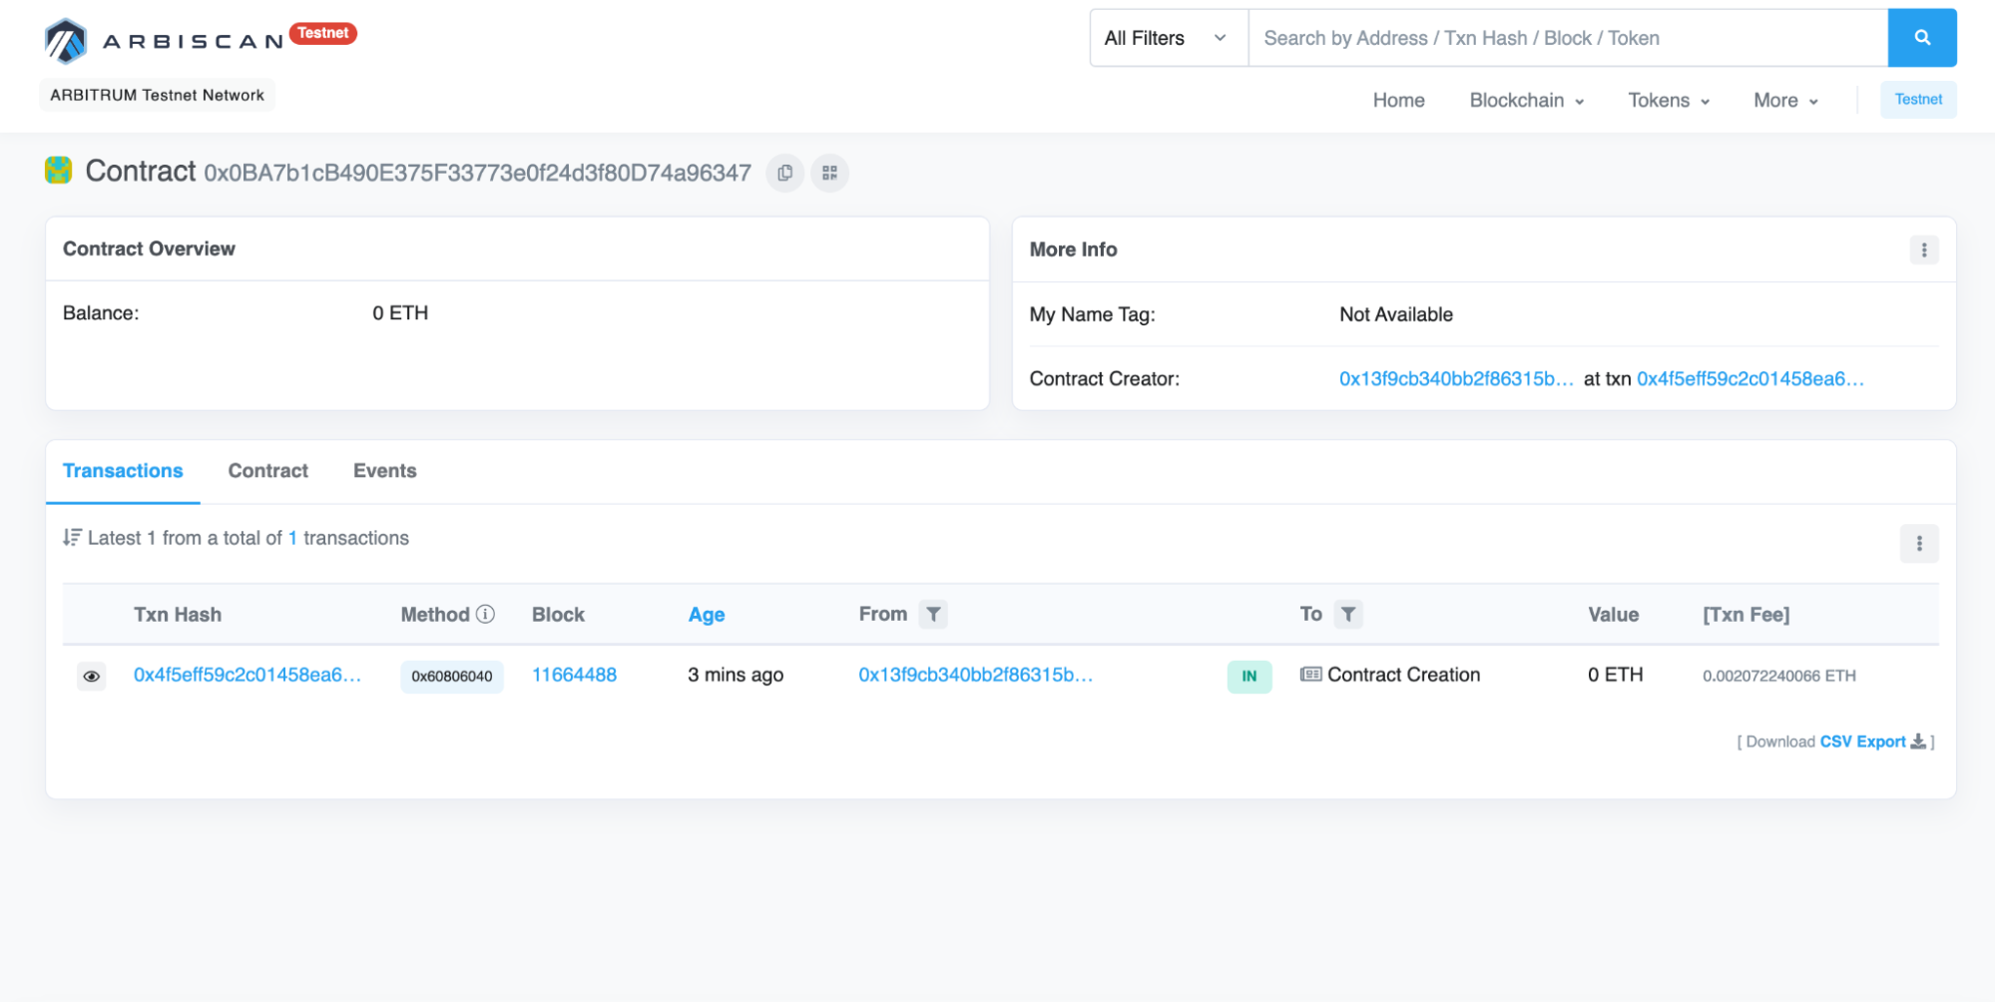The image size is (1995, 1003).
Task: Open transactions table three-dot options menu
Action: [1918, 544]
